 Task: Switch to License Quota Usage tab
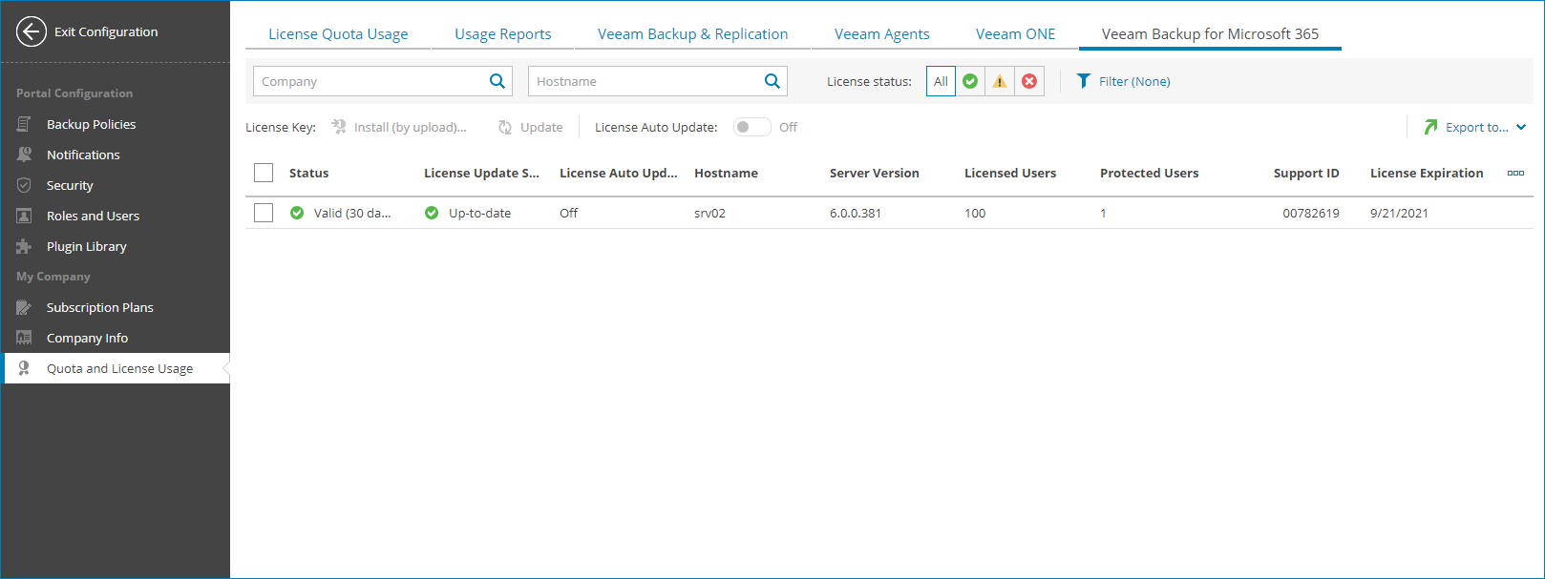(x=338, y=33)
